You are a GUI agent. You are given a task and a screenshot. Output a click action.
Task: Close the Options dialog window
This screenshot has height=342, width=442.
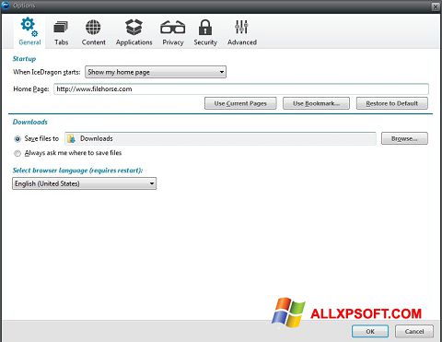(436, 6)
